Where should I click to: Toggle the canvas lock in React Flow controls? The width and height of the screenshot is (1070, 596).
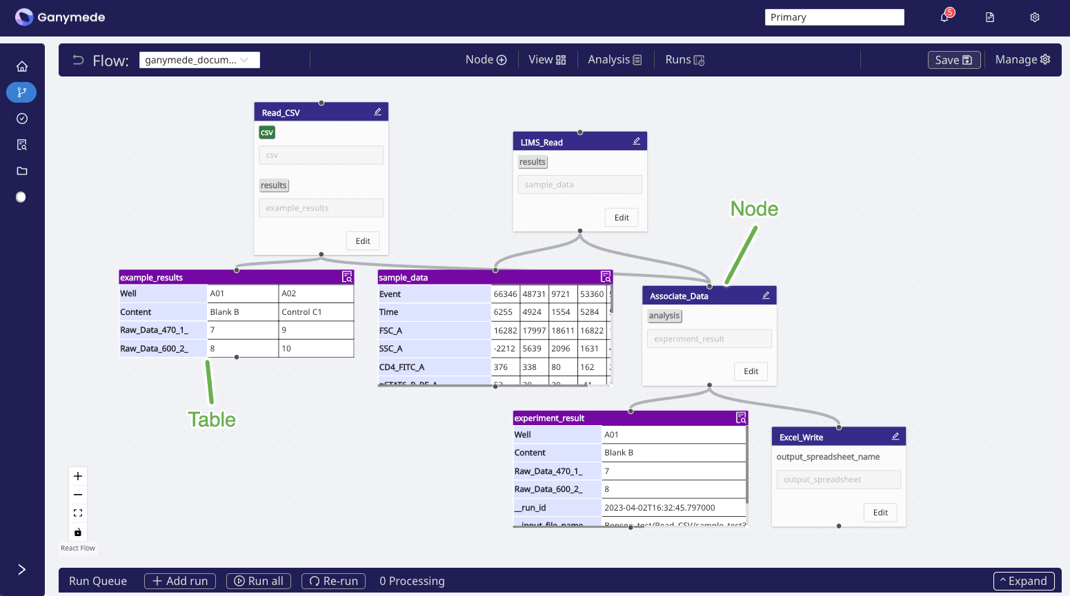click(77, 531)
